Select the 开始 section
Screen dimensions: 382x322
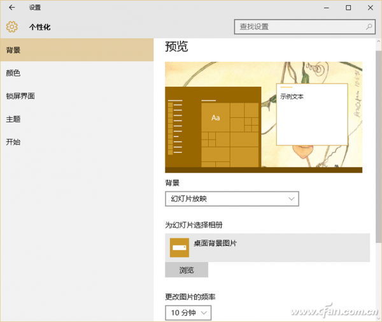click(x=77, y=142)
